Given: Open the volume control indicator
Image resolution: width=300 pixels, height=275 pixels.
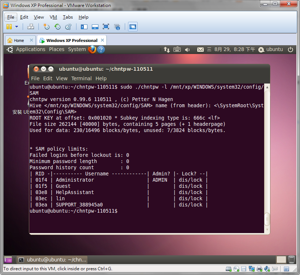Looking at the screenshot, I should 187,50.
